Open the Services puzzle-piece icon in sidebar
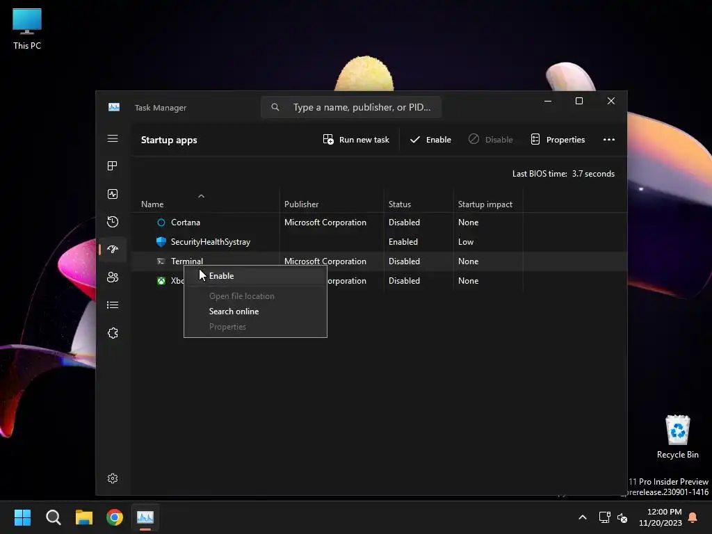Image resolution: width=712 pixels, height=534 pixels. (x=113, y=333)
